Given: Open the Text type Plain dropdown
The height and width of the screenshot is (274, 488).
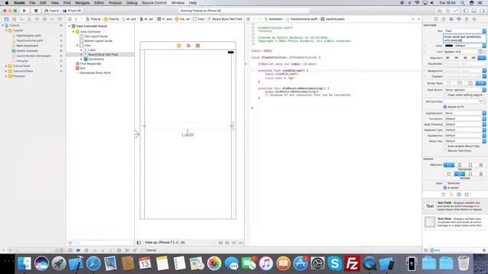Looking at the screenshot, I should [x=464, y=31].
